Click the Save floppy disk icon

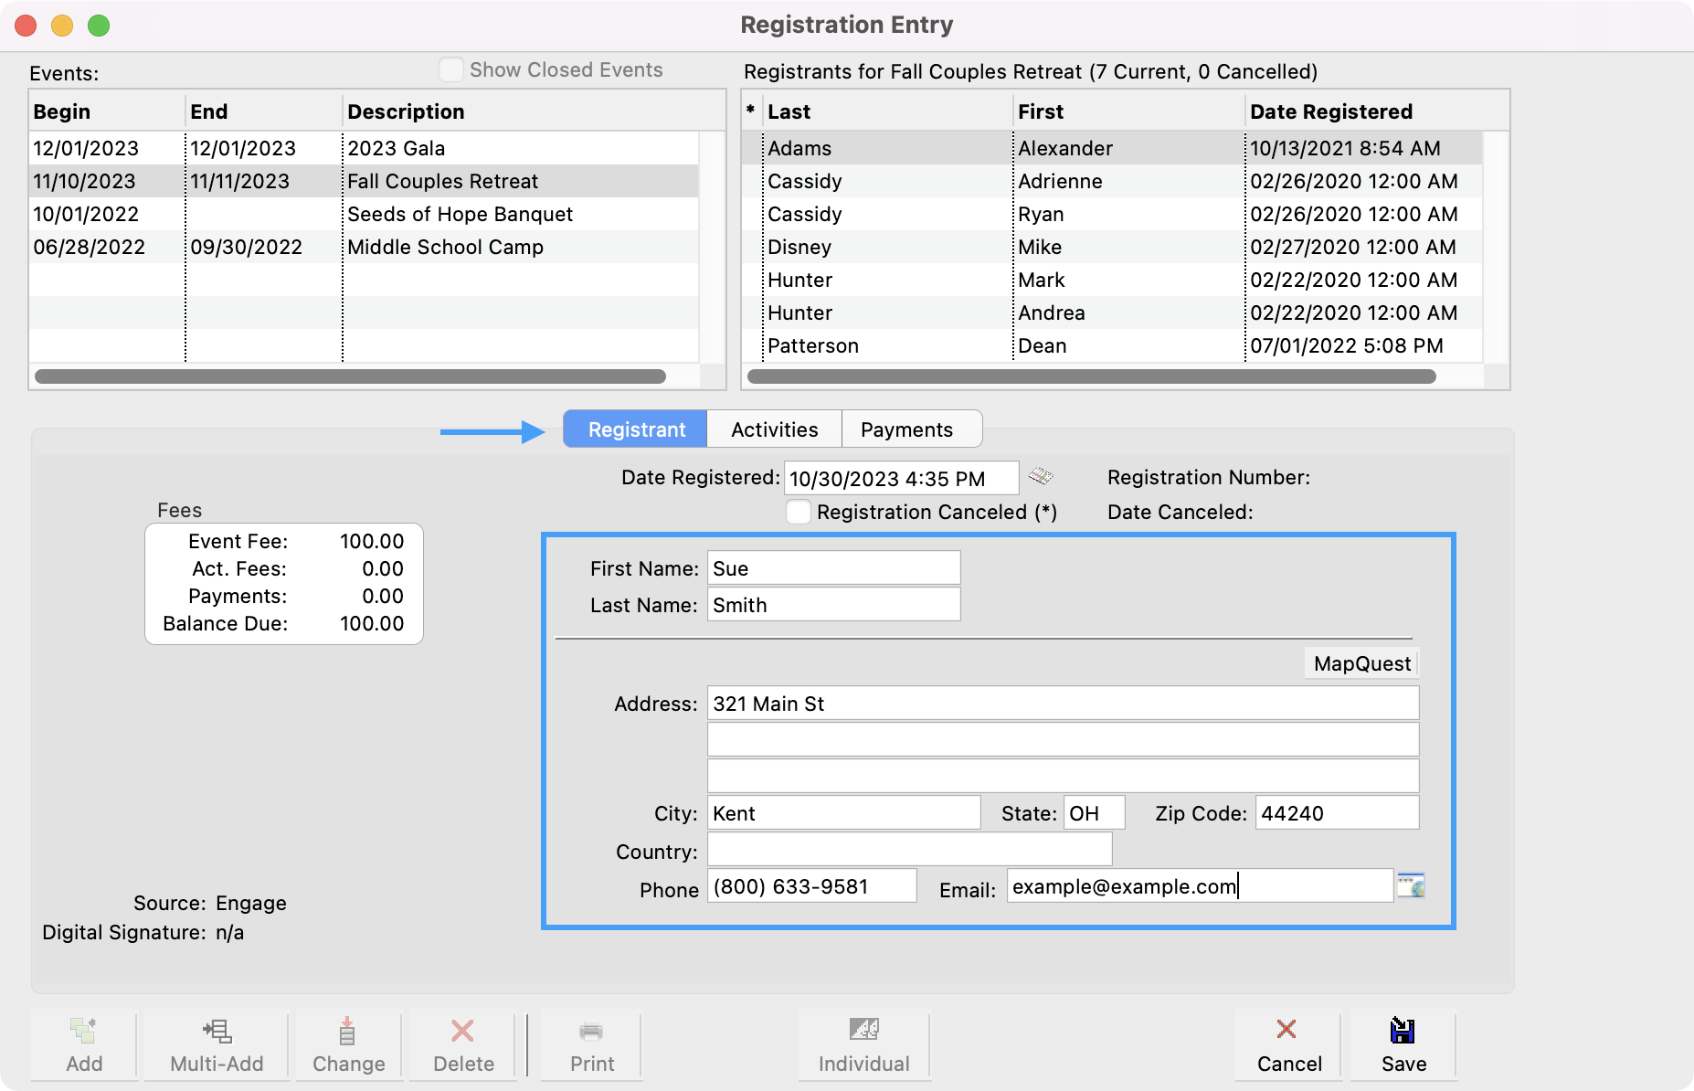click(x=1403, y=1031)
